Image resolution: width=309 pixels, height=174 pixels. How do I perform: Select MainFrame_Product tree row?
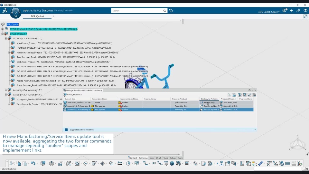click(x=64, y=43)
